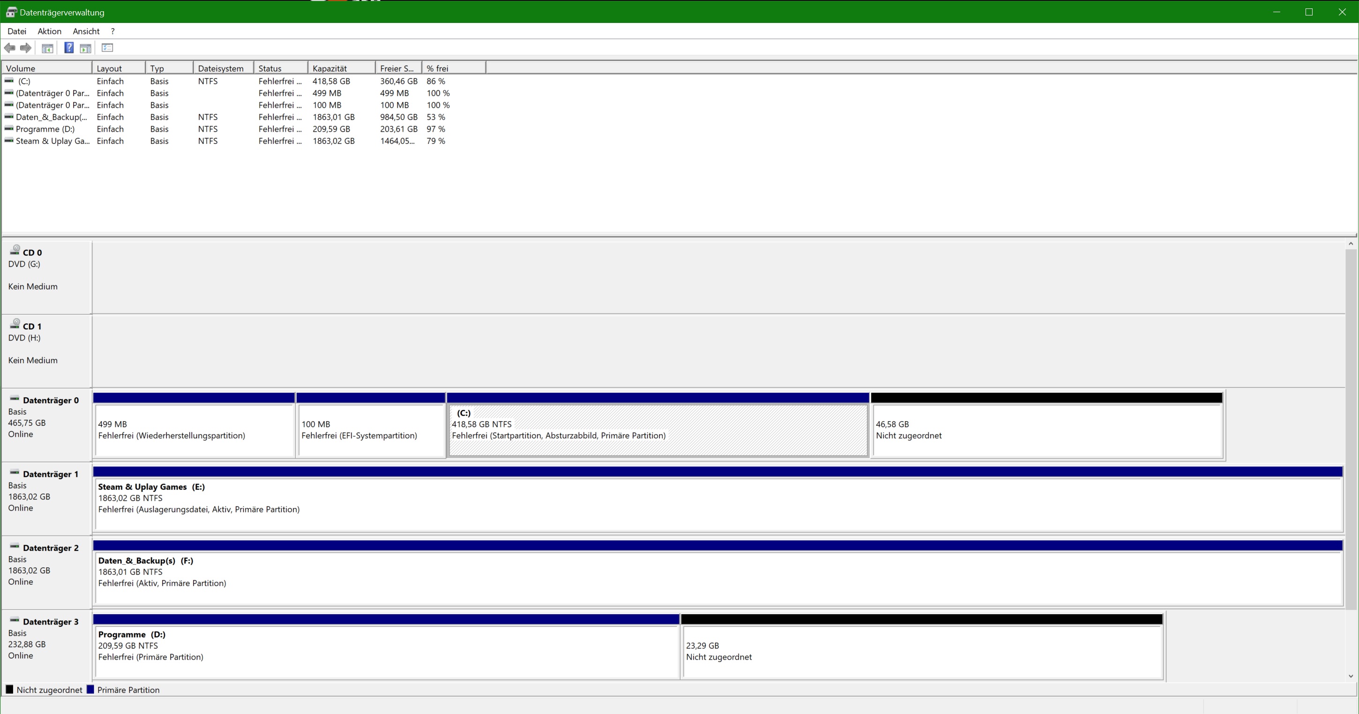Select the 100 MB EFI-Systempartition block

[371, 430]
